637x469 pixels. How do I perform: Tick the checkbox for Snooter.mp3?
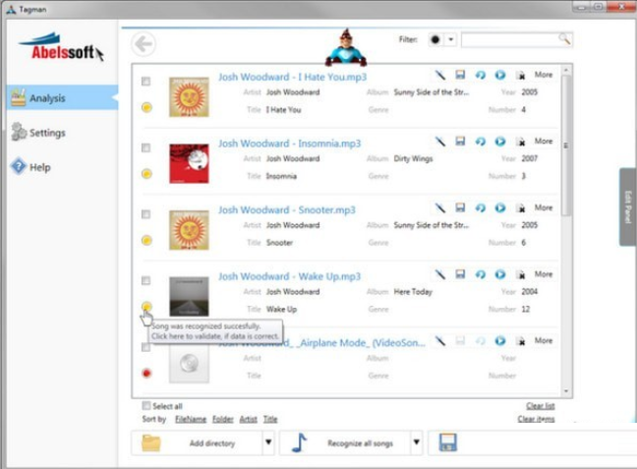[x=145, y=214]
